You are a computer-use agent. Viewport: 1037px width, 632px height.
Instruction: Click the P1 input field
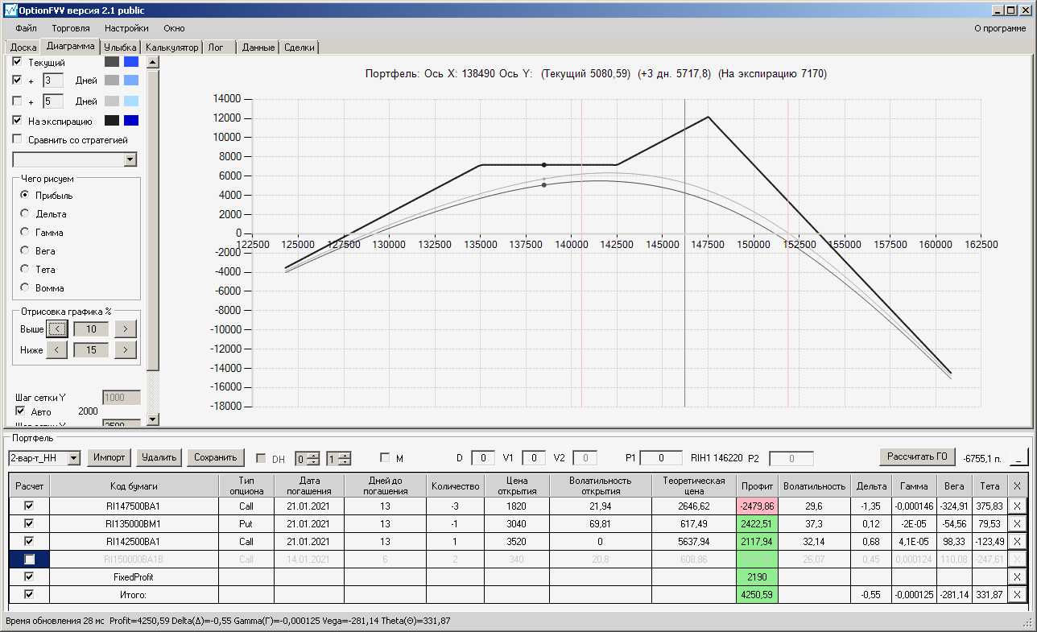click(x=662, y=458)
